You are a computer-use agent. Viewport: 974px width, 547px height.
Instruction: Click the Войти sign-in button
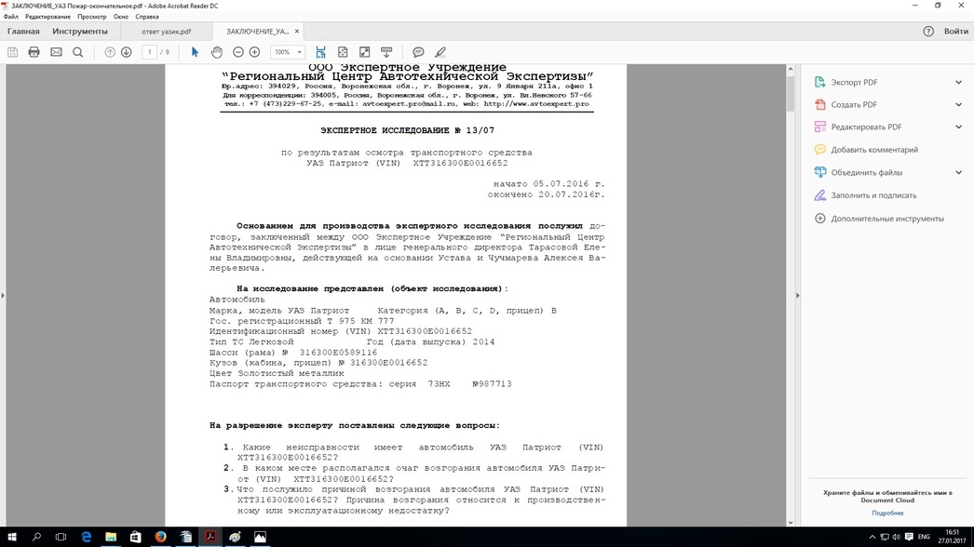click(955, 32)
